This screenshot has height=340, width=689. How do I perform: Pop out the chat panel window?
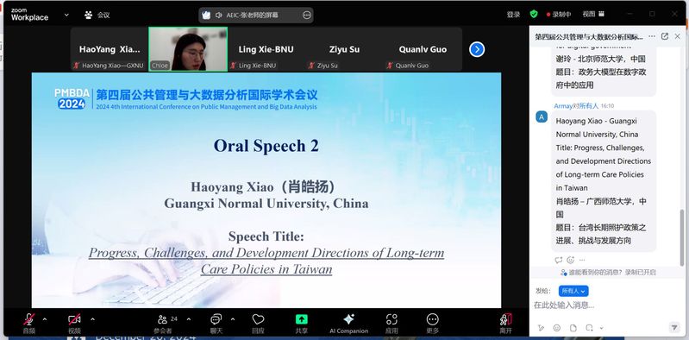(x=665, y=36)
